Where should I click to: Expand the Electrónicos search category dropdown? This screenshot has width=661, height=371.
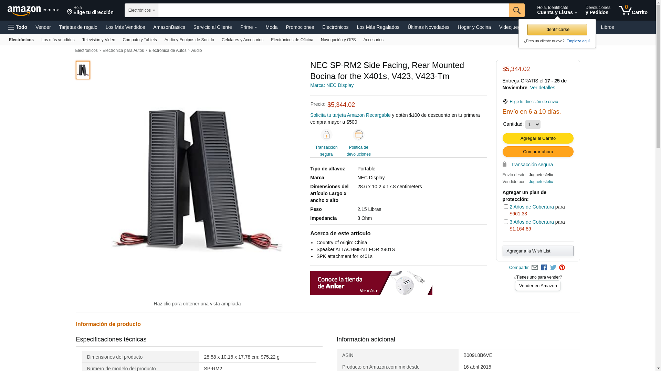click(141, 10)
